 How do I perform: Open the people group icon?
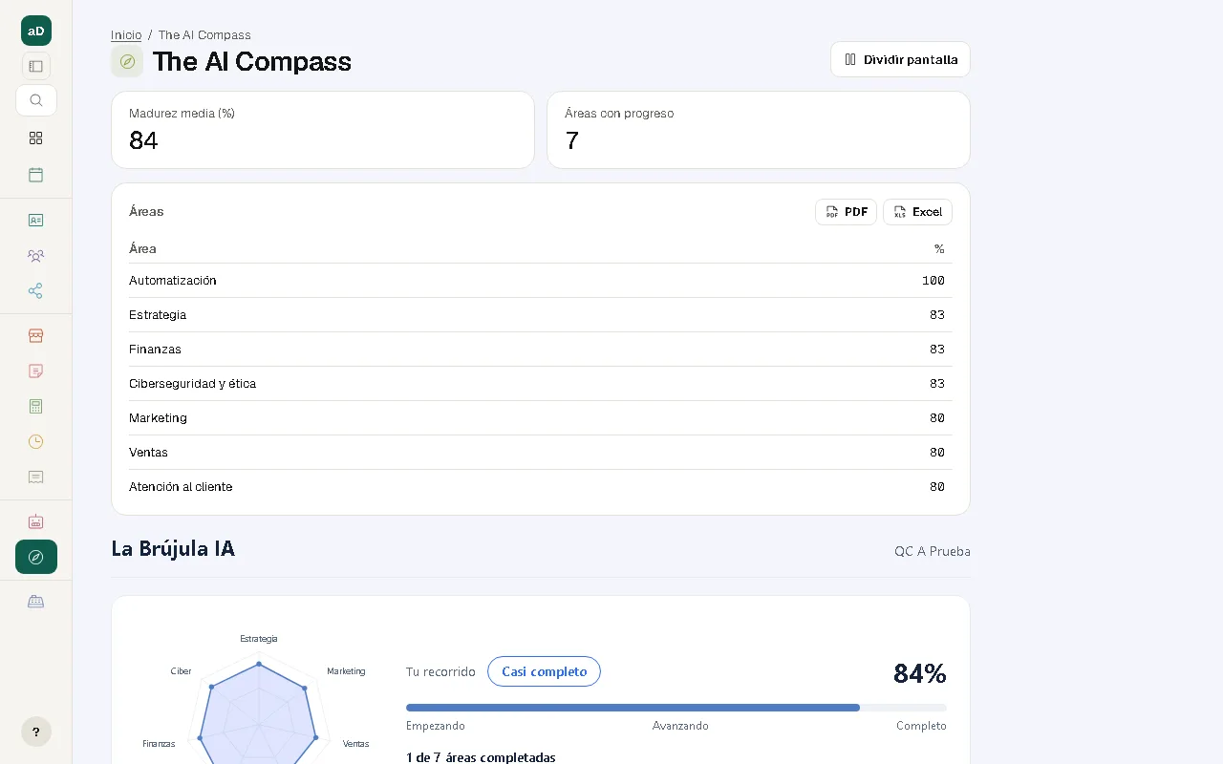point(36,256)
